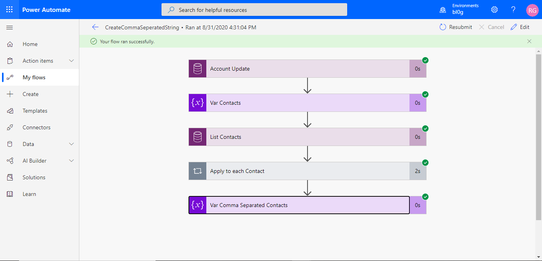This screenshot has width=542, height=261.
Task: Click the Resubmit button
Action: tap(456, 27)
